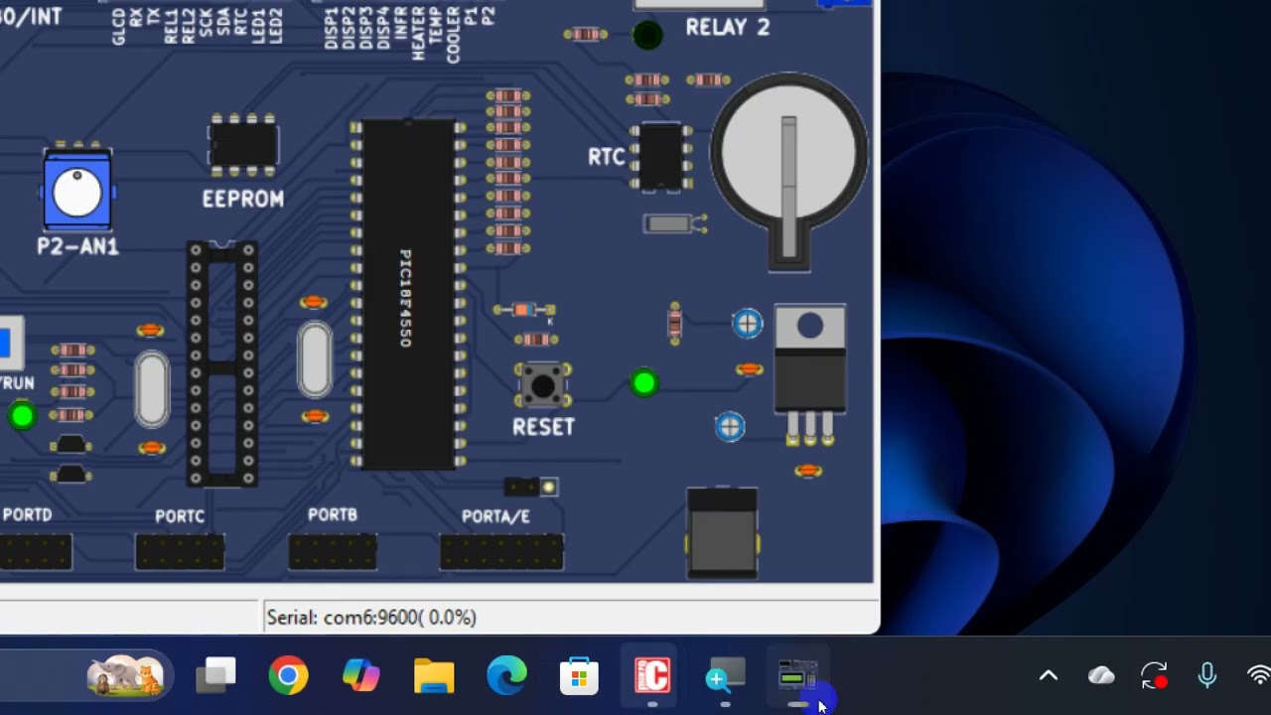Open the widgets panel with animals image
The height and width of the screenshot is (715, 1271).
[125, 677]
